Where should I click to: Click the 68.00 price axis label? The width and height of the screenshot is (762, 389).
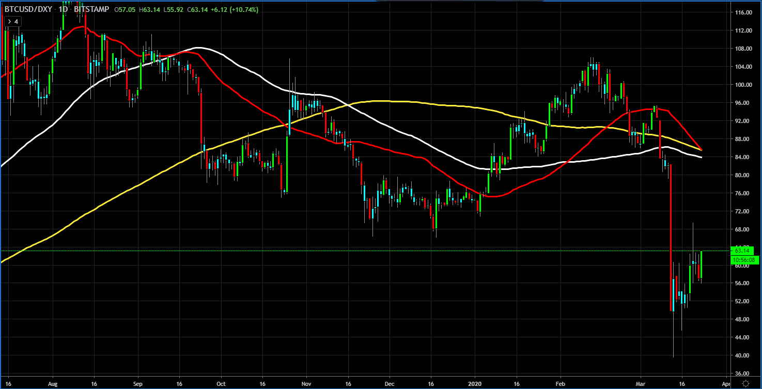coord(742,229)
